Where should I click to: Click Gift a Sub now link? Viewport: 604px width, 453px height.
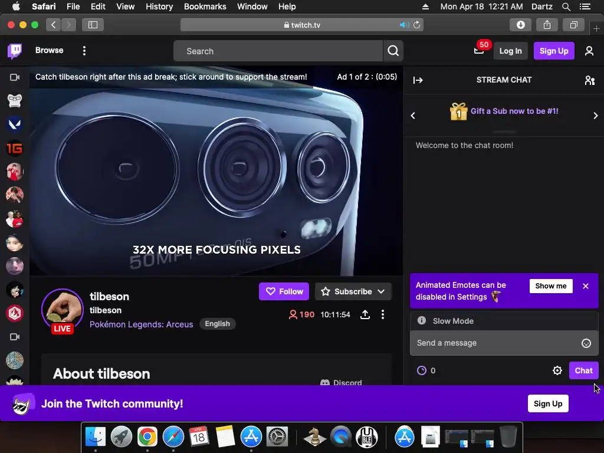[x=514, y=111]
